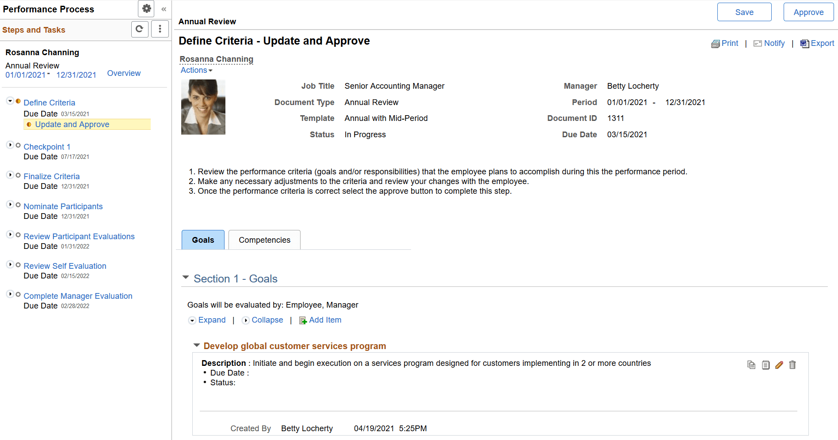Viewport: 838px width, 440px height.
Task: Copy the customer services goal item
Action: (x=751, y=365)
